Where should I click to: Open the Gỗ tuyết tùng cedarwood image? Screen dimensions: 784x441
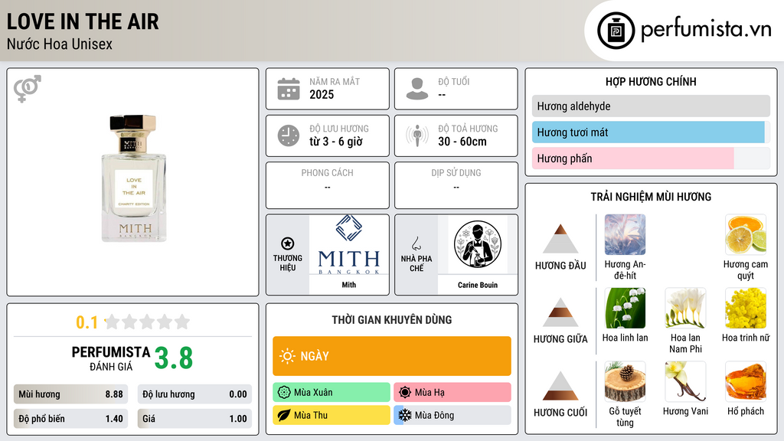(625, 382)
